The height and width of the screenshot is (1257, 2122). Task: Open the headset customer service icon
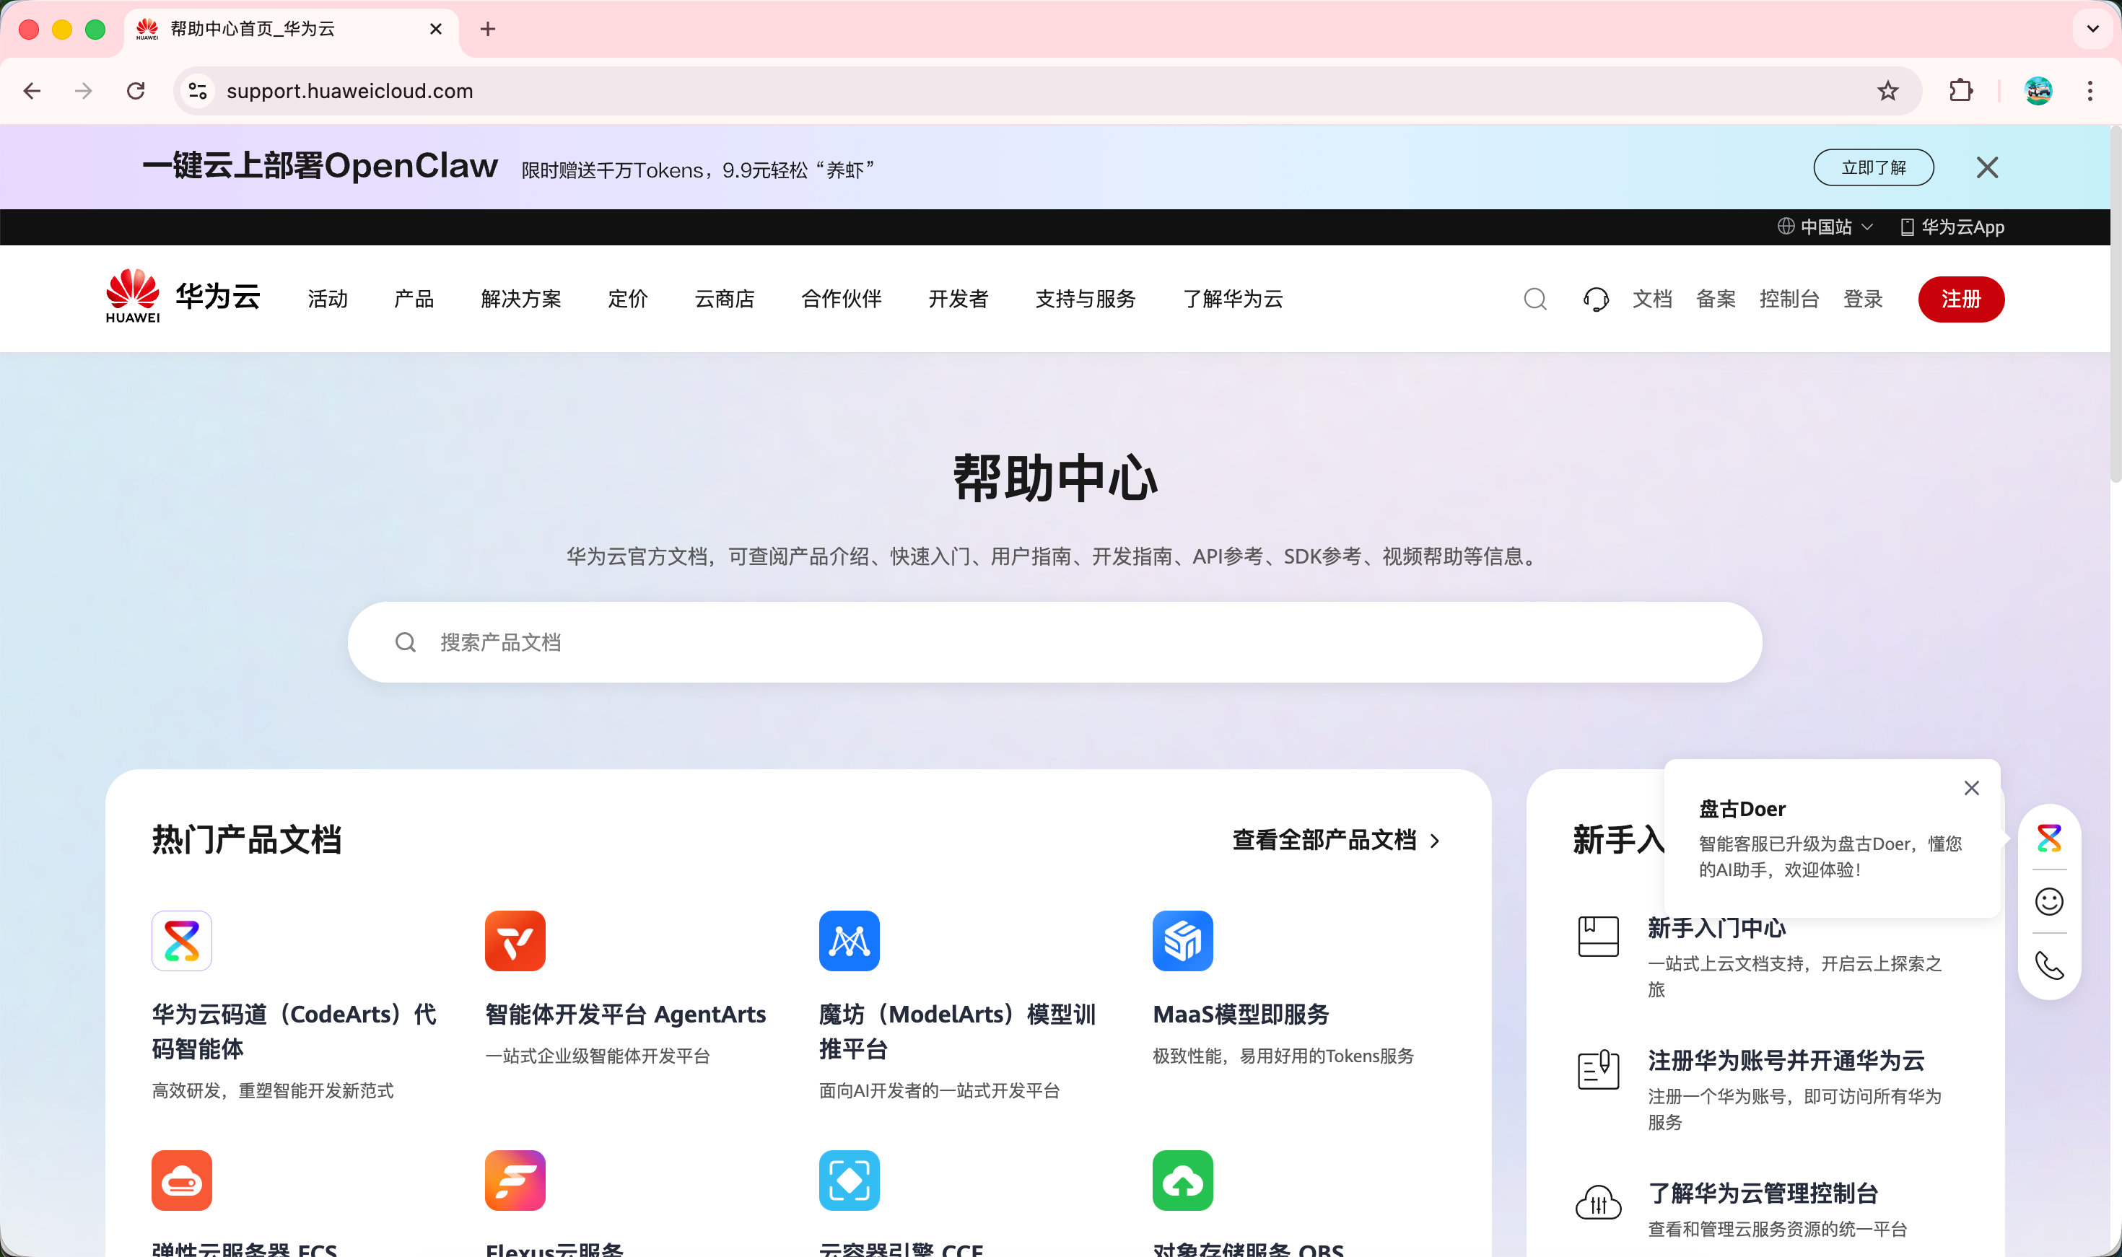1596,299
